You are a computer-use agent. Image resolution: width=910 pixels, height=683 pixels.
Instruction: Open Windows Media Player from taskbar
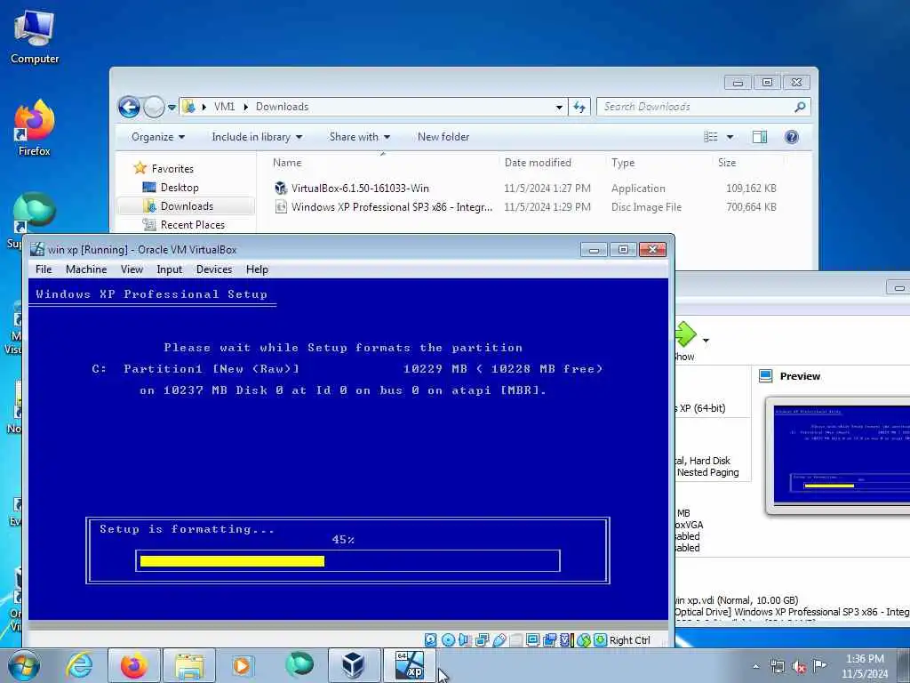(x=242, y=665)
